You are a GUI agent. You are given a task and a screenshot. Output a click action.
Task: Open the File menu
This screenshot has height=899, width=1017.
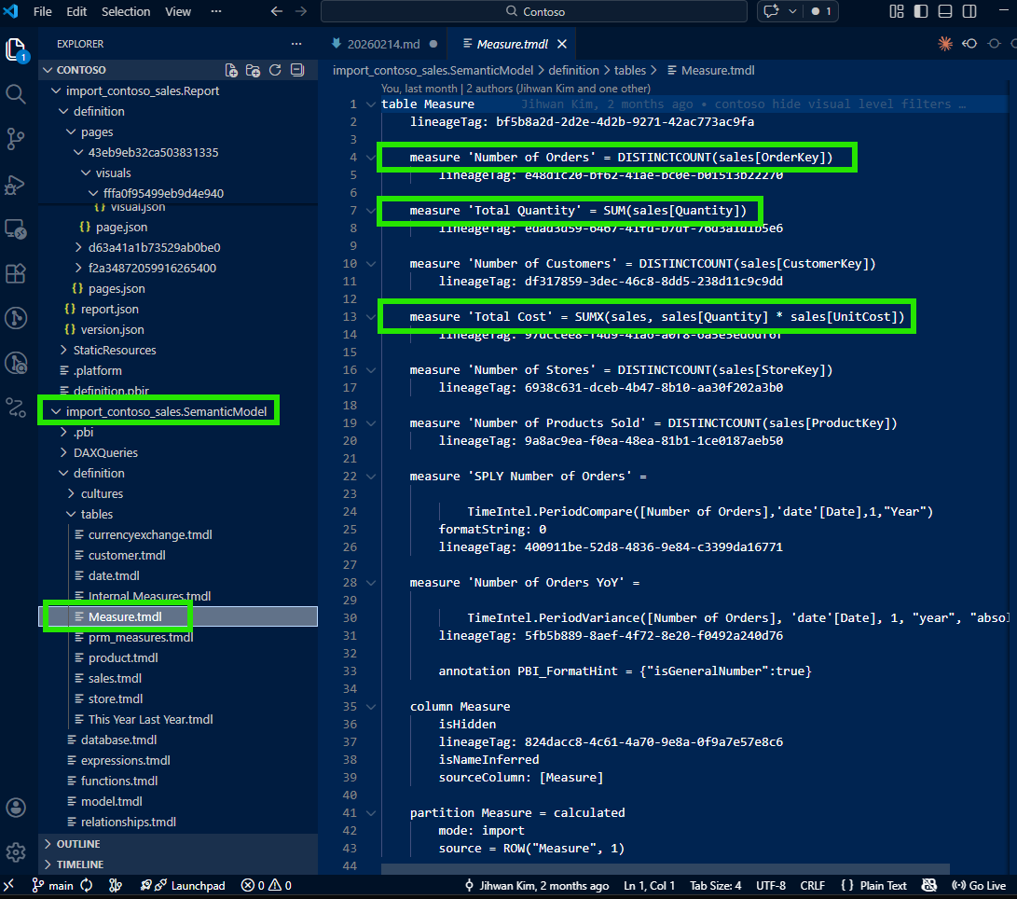point(43,12)
